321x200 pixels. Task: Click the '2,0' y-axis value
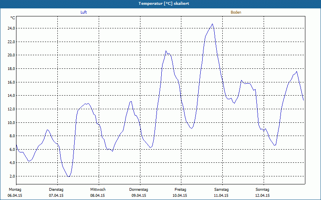pos(12,176)
